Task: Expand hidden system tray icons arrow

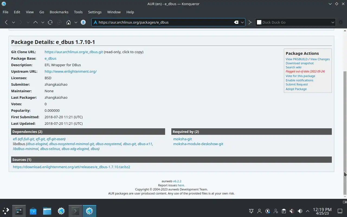Action: point(308,211)
